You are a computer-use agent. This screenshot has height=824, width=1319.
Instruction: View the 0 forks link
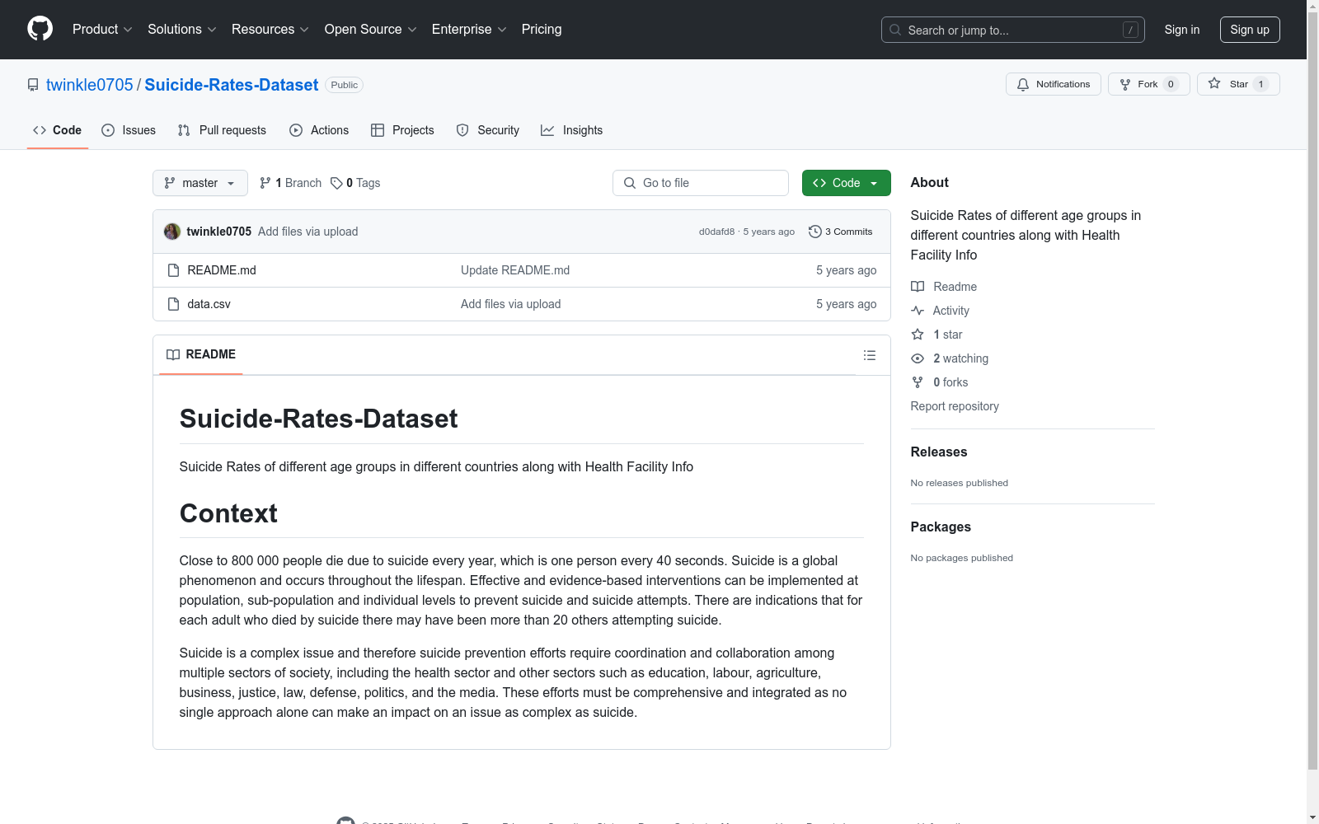coord(940,382)
